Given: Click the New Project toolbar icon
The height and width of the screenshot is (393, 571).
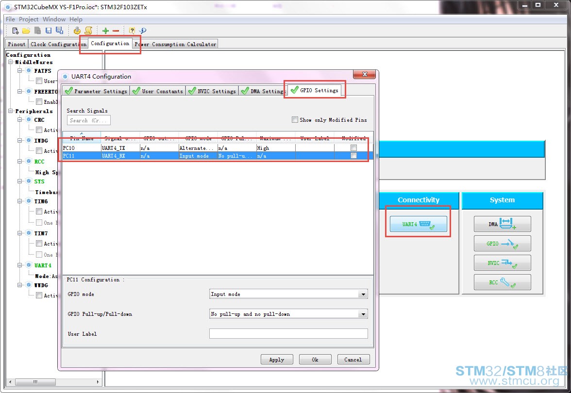Looking at the screenshot, I should [x=16, y=31].
